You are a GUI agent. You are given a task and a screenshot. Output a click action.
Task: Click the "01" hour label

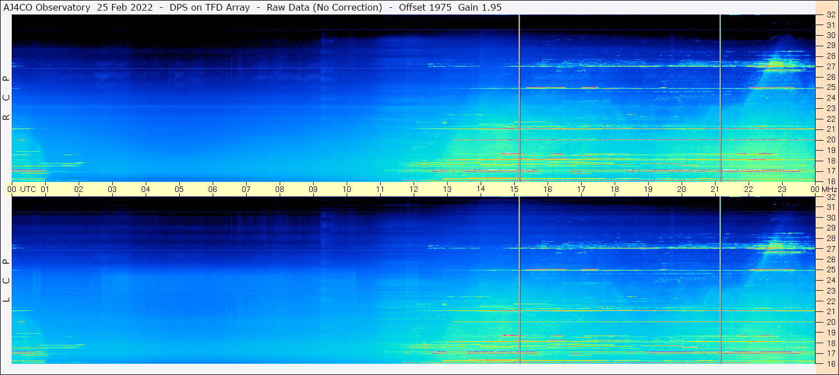pos(45,189)
